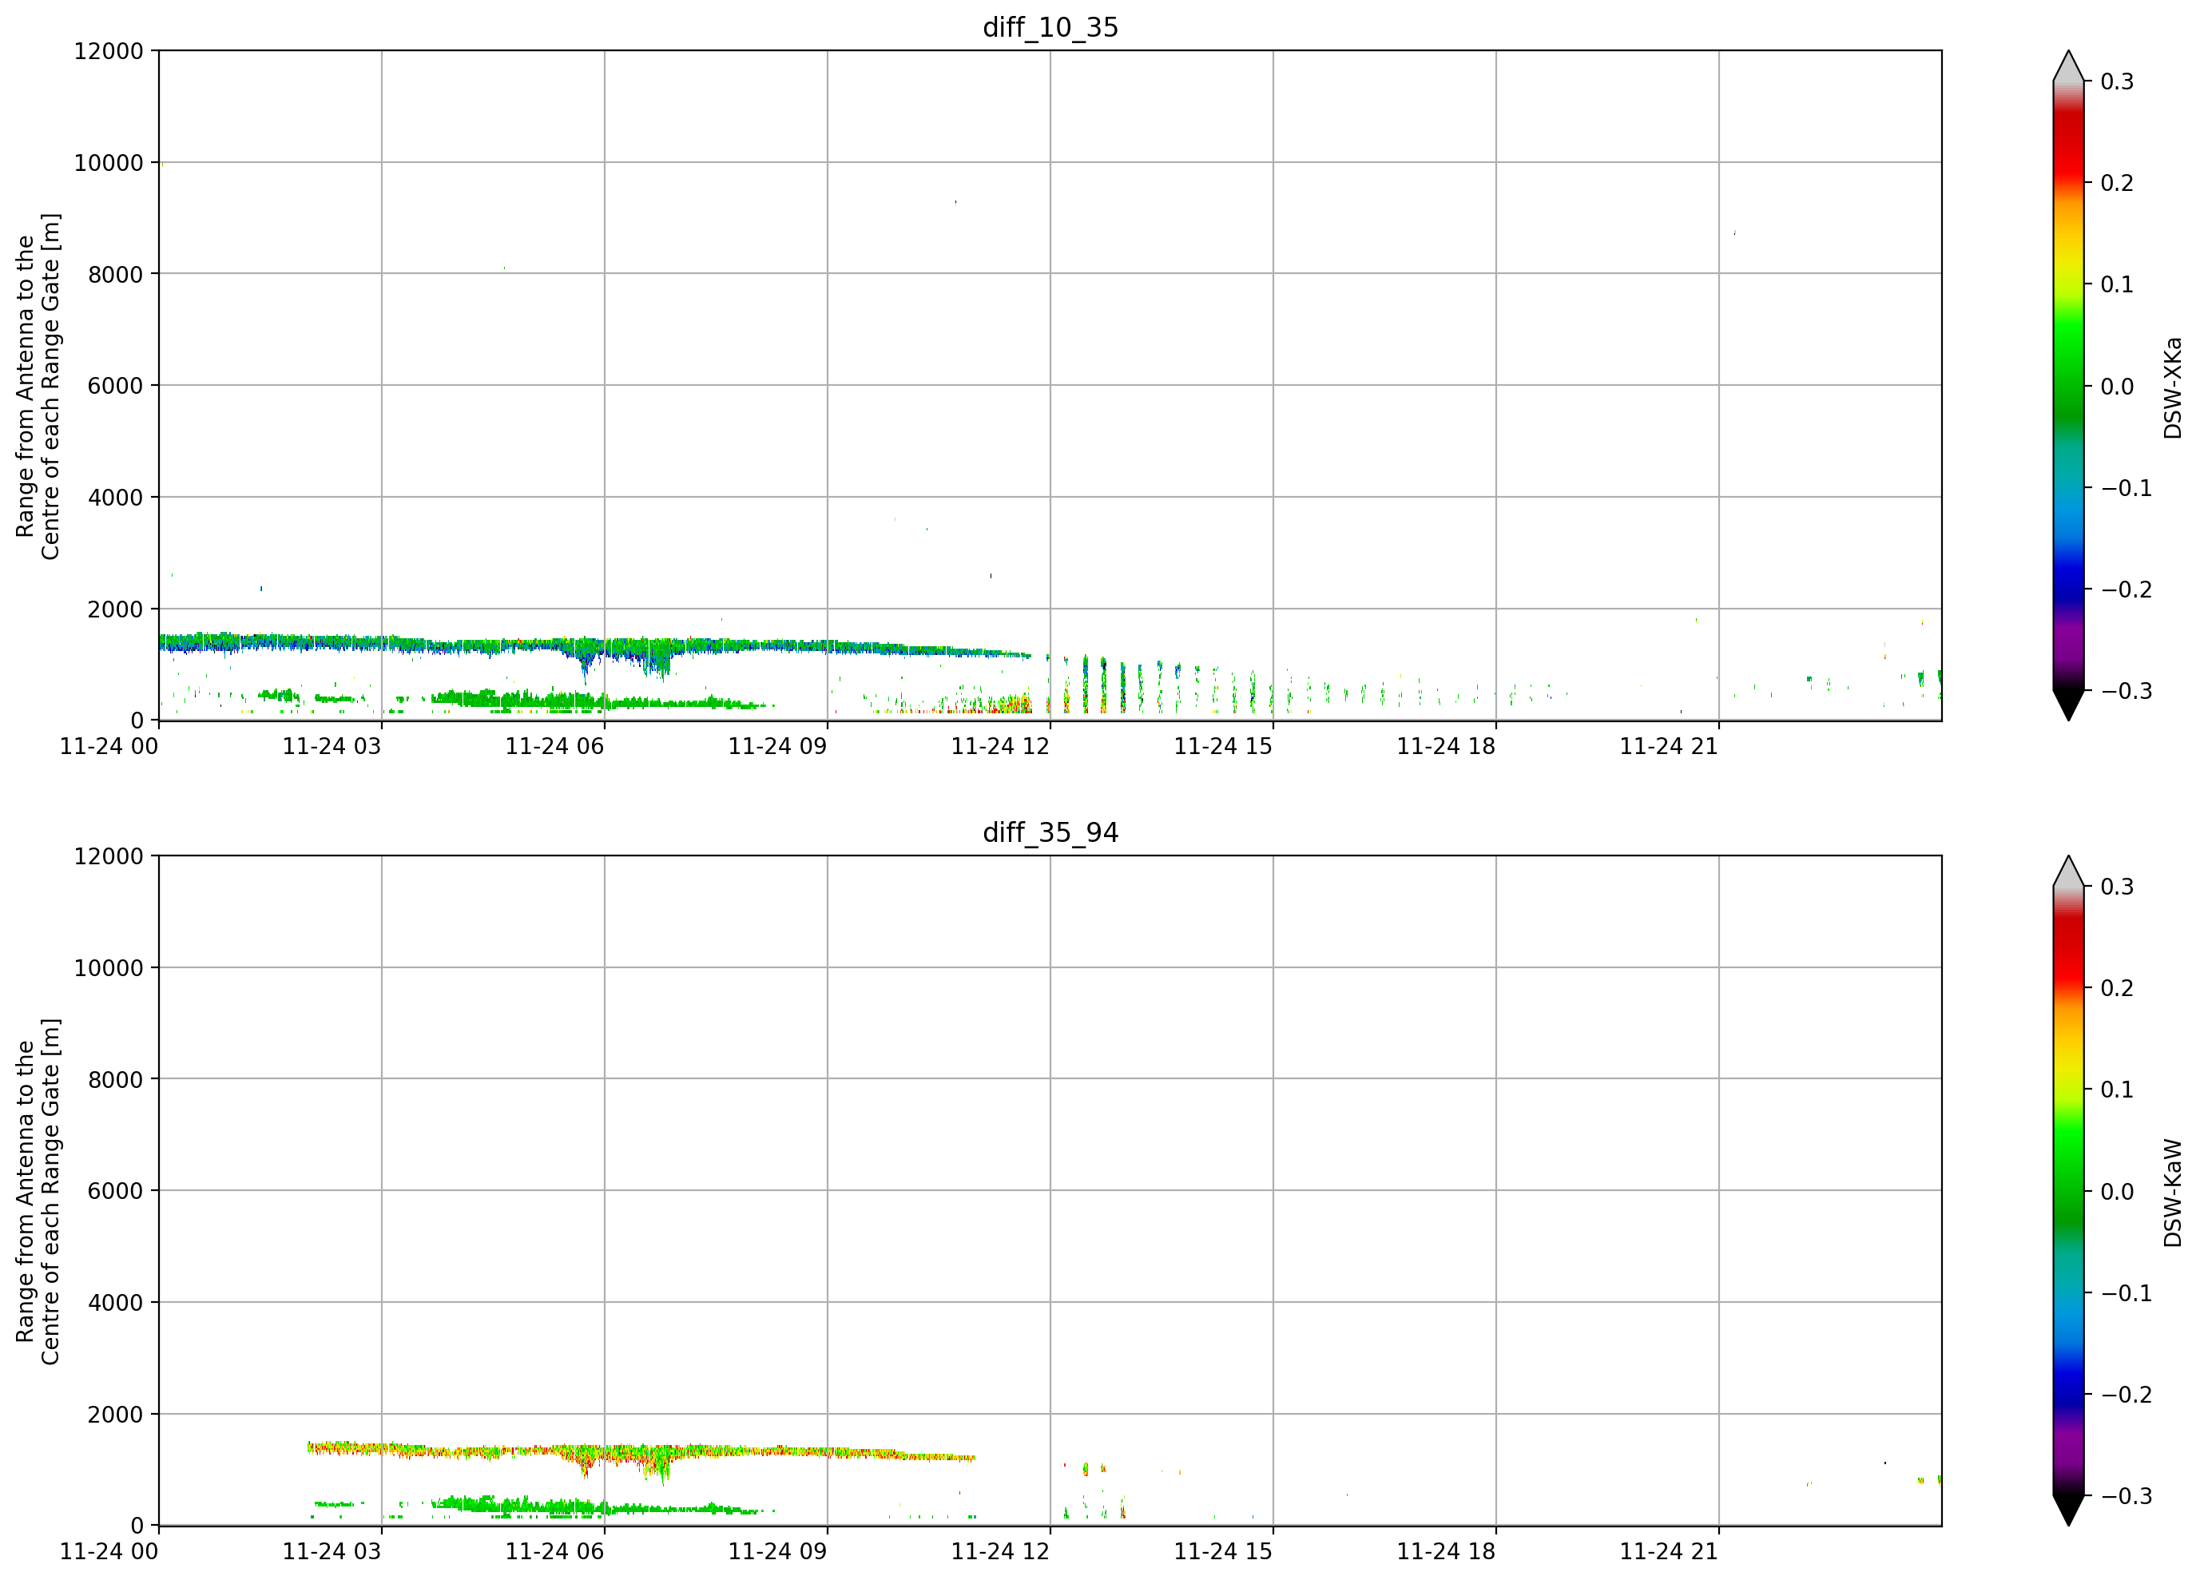The width and height of the screenshot is (2200, 1580).
Task: Click '11-24 03' time label under diff_10_35
Action: point(332,746)
